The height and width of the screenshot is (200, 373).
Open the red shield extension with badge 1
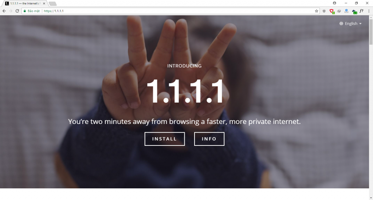tap(331, 11)
